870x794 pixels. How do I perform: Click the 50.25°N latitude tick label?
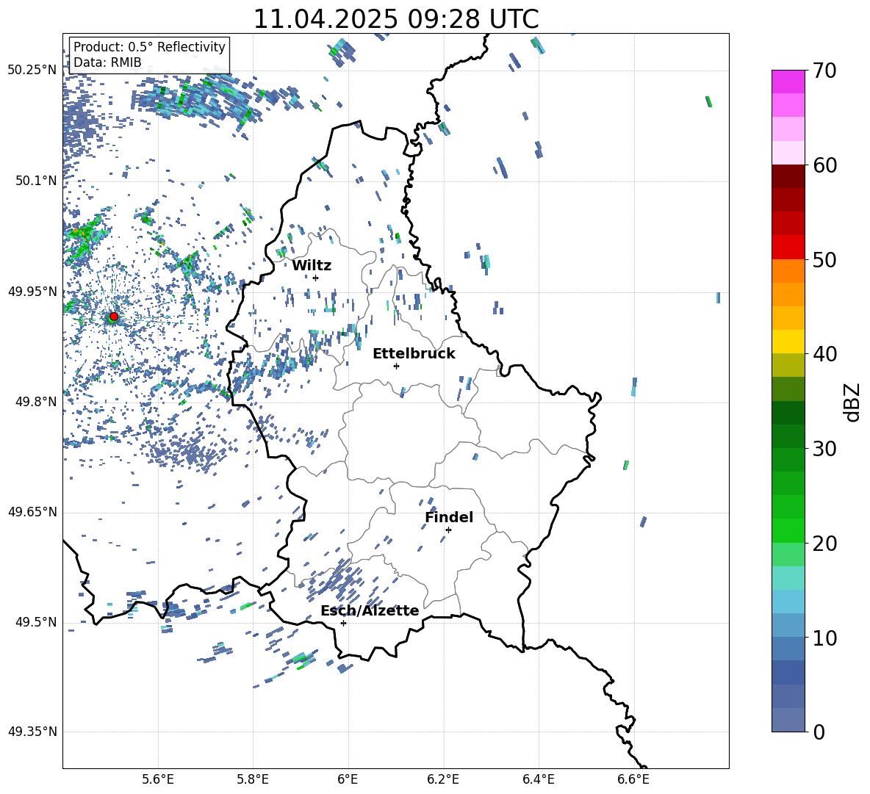(32, 71)
